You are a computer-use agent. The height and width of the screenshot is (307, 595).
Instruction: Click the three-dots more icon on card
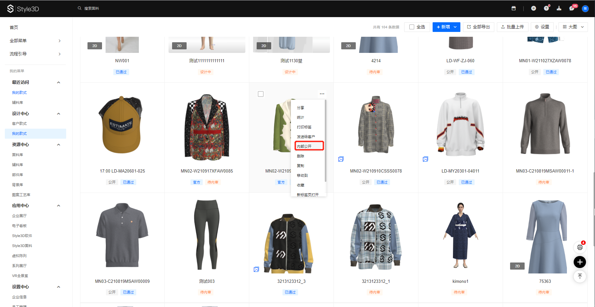coord(322,94)
